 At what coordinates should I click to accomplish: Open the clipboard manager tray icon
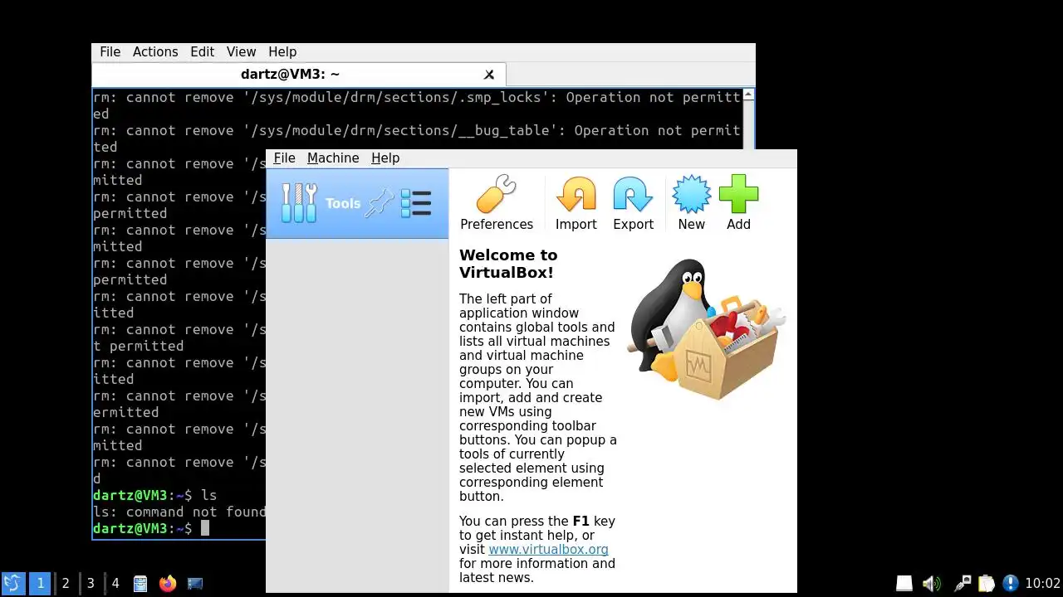986,584
